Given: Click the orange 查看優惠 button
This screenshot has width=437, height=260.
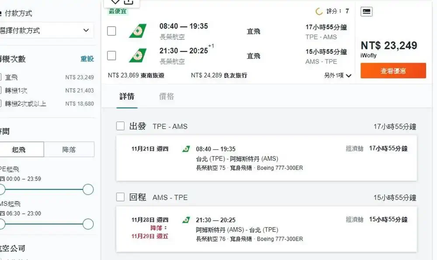Looking at the screenshot, I should [x=393, y=70].
